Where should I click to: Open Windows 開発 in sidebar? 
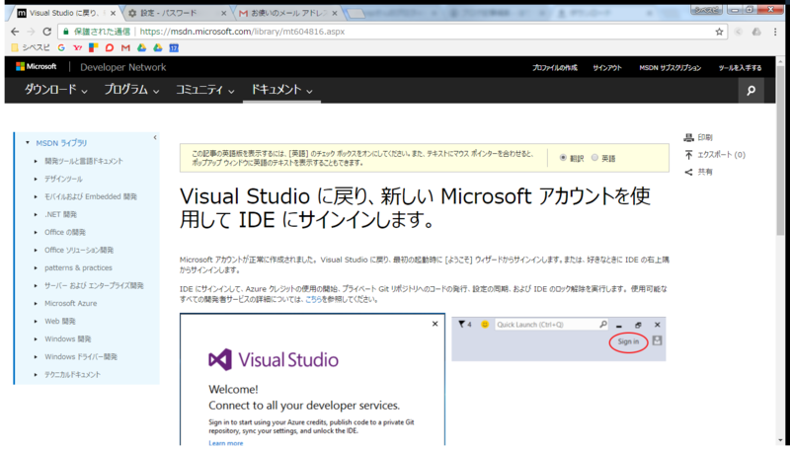[x=68, y=339]
